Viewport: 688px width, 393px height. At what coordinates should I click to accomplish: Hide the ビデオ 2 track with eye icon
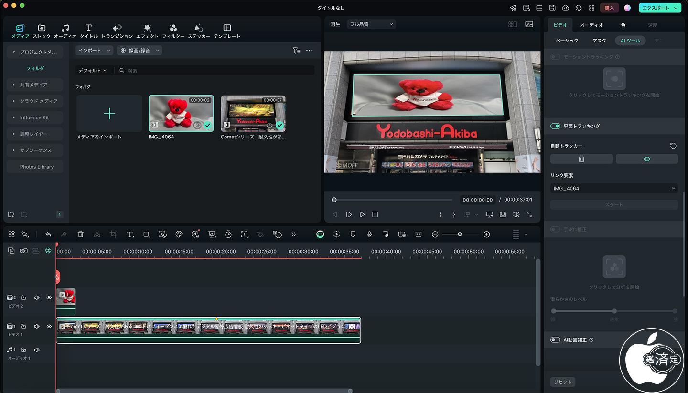tap(49, 297)
